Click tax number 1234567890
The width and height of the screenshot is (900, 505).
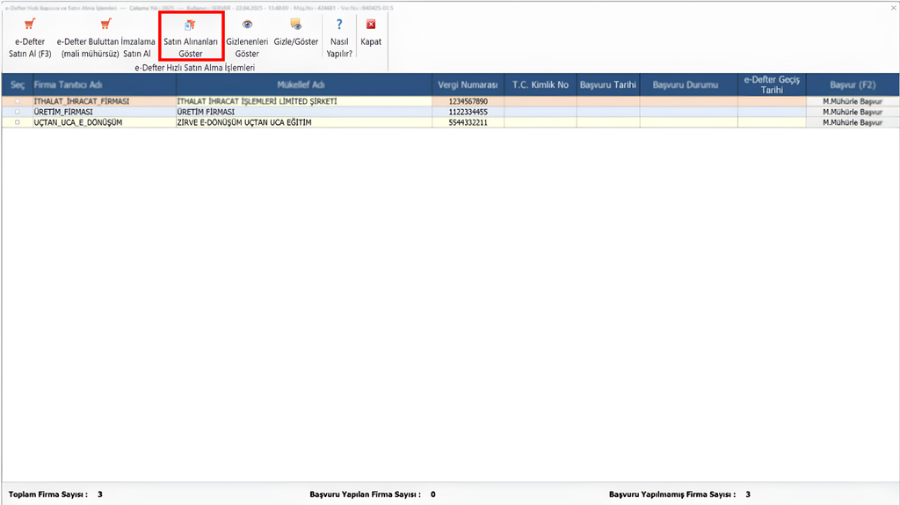tap(468, 101)
